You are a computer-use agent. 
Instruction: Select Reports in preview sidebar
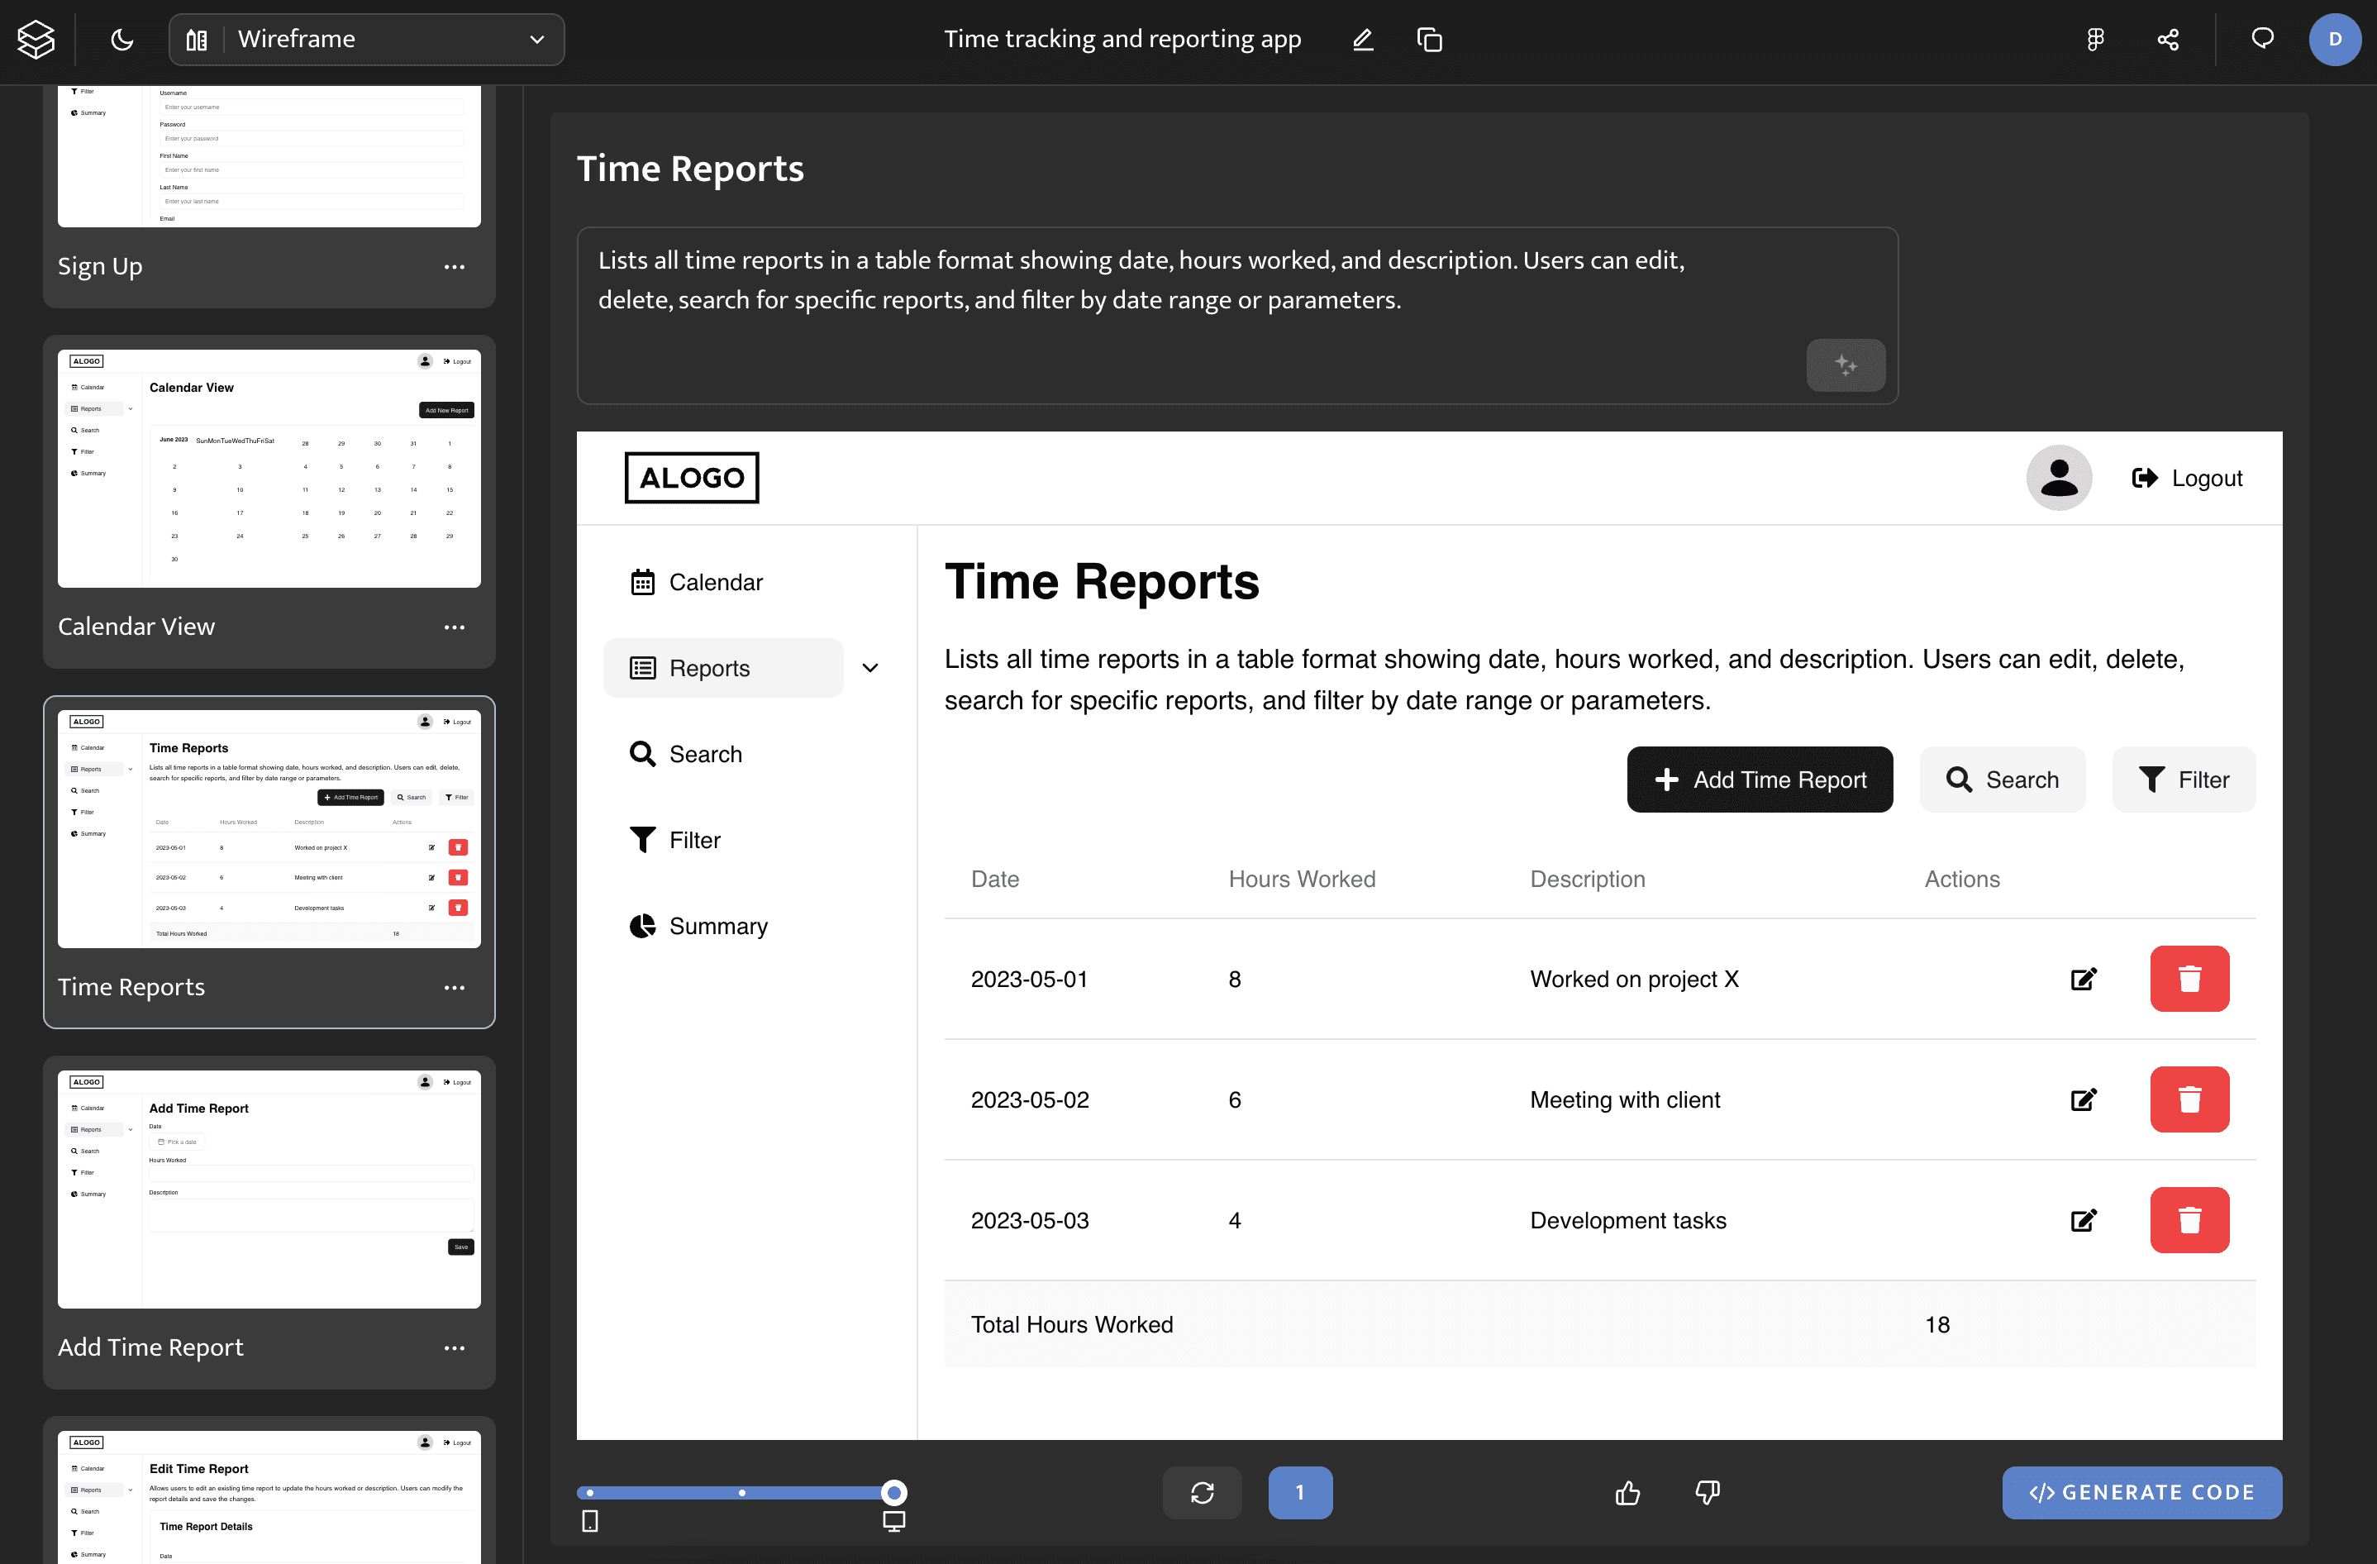coord(723,668)
